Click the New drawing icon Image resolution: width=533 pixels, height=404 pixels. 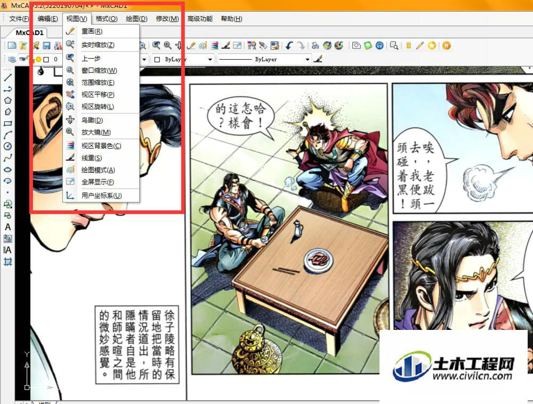point(12,45)
